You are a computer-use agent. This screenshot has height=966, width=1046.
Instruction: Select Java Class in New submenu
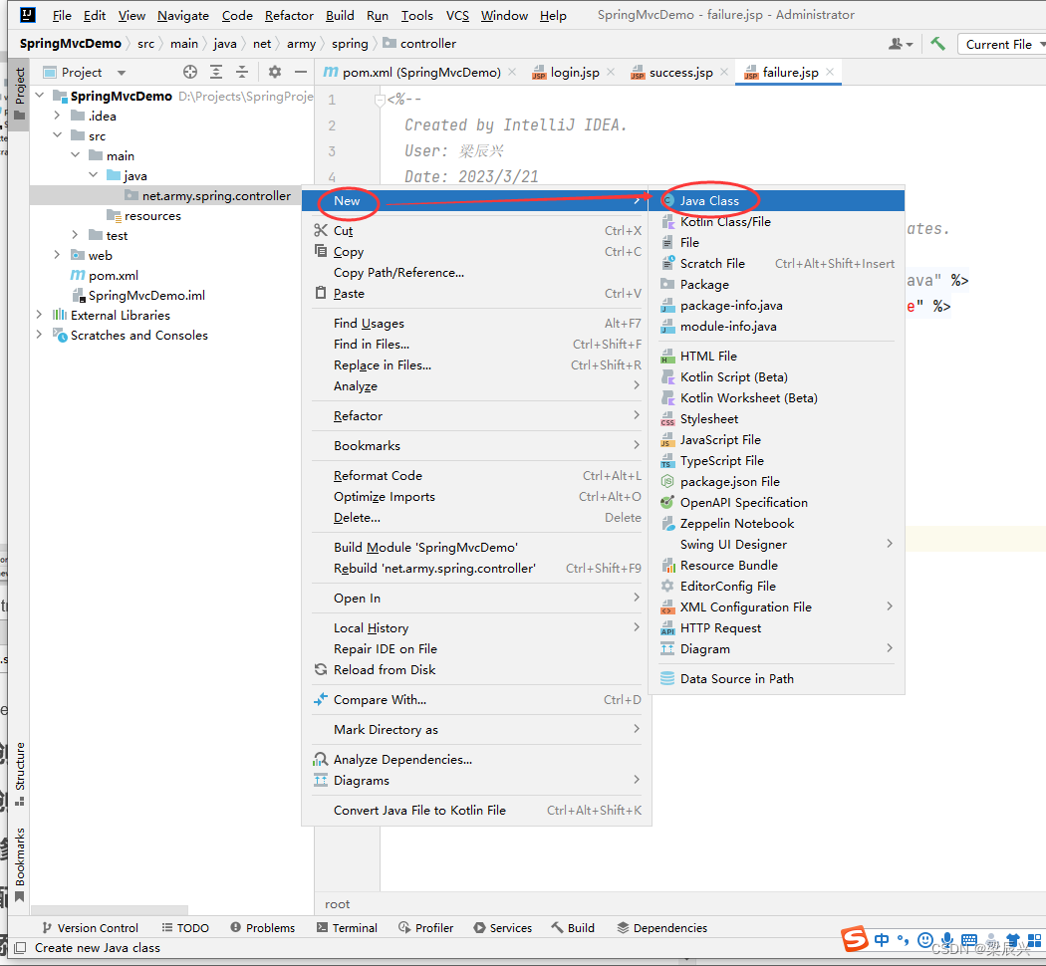coord(776,200)
